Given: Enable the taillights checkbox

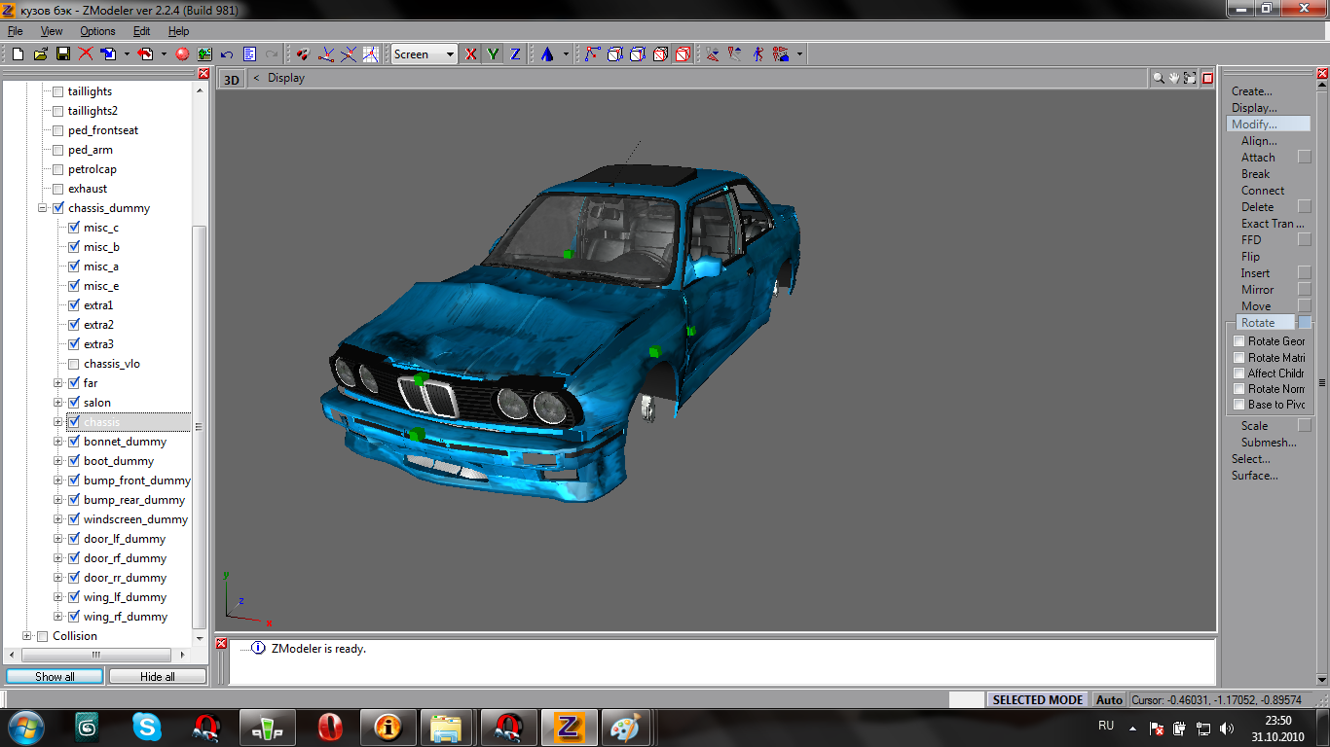Looking at the screenshot, I should pos(57,91).
